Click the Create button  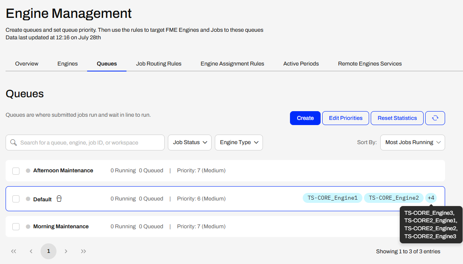[x=305, y=118]
